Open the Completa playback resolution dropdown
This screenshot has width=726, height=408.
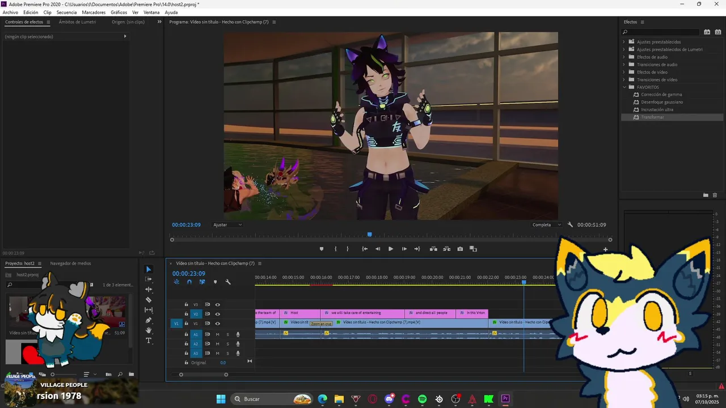coord(547,225)
